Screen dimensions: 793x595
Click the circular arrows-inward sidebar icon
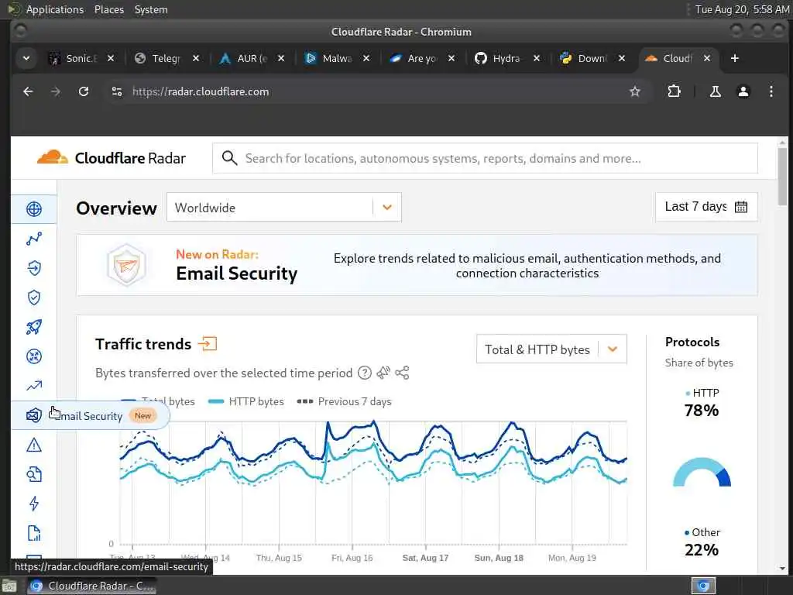point(34,356)
